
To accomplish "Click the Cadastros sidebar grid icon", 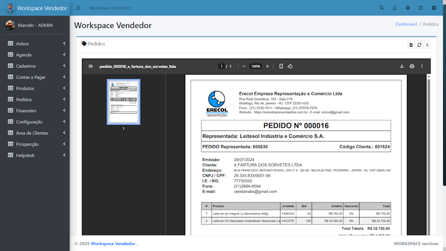I will [11, 66].
